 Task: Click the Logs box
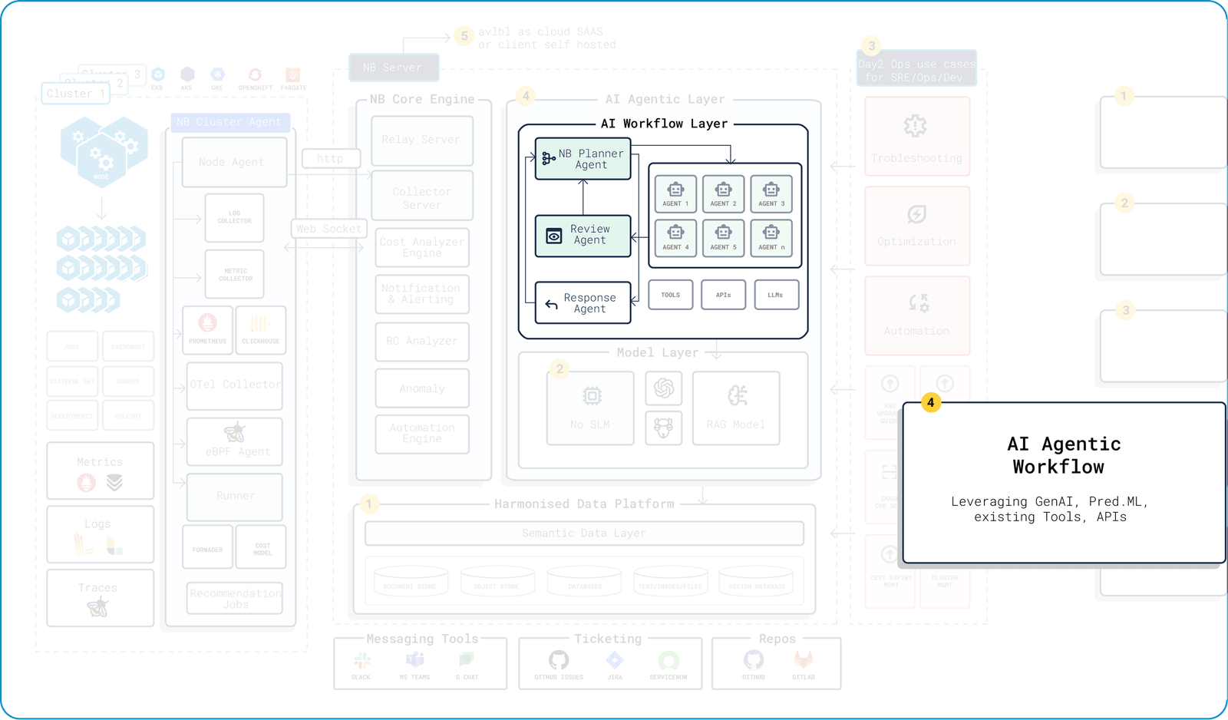pyautogui.click(x=100, y=534)
